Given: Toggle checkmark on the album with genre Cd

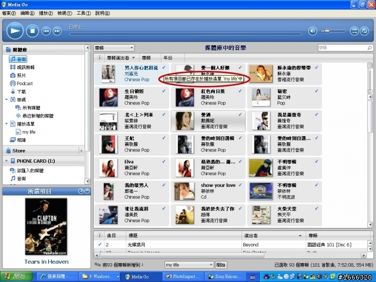Looking at the screenshot, I should 240,185.
